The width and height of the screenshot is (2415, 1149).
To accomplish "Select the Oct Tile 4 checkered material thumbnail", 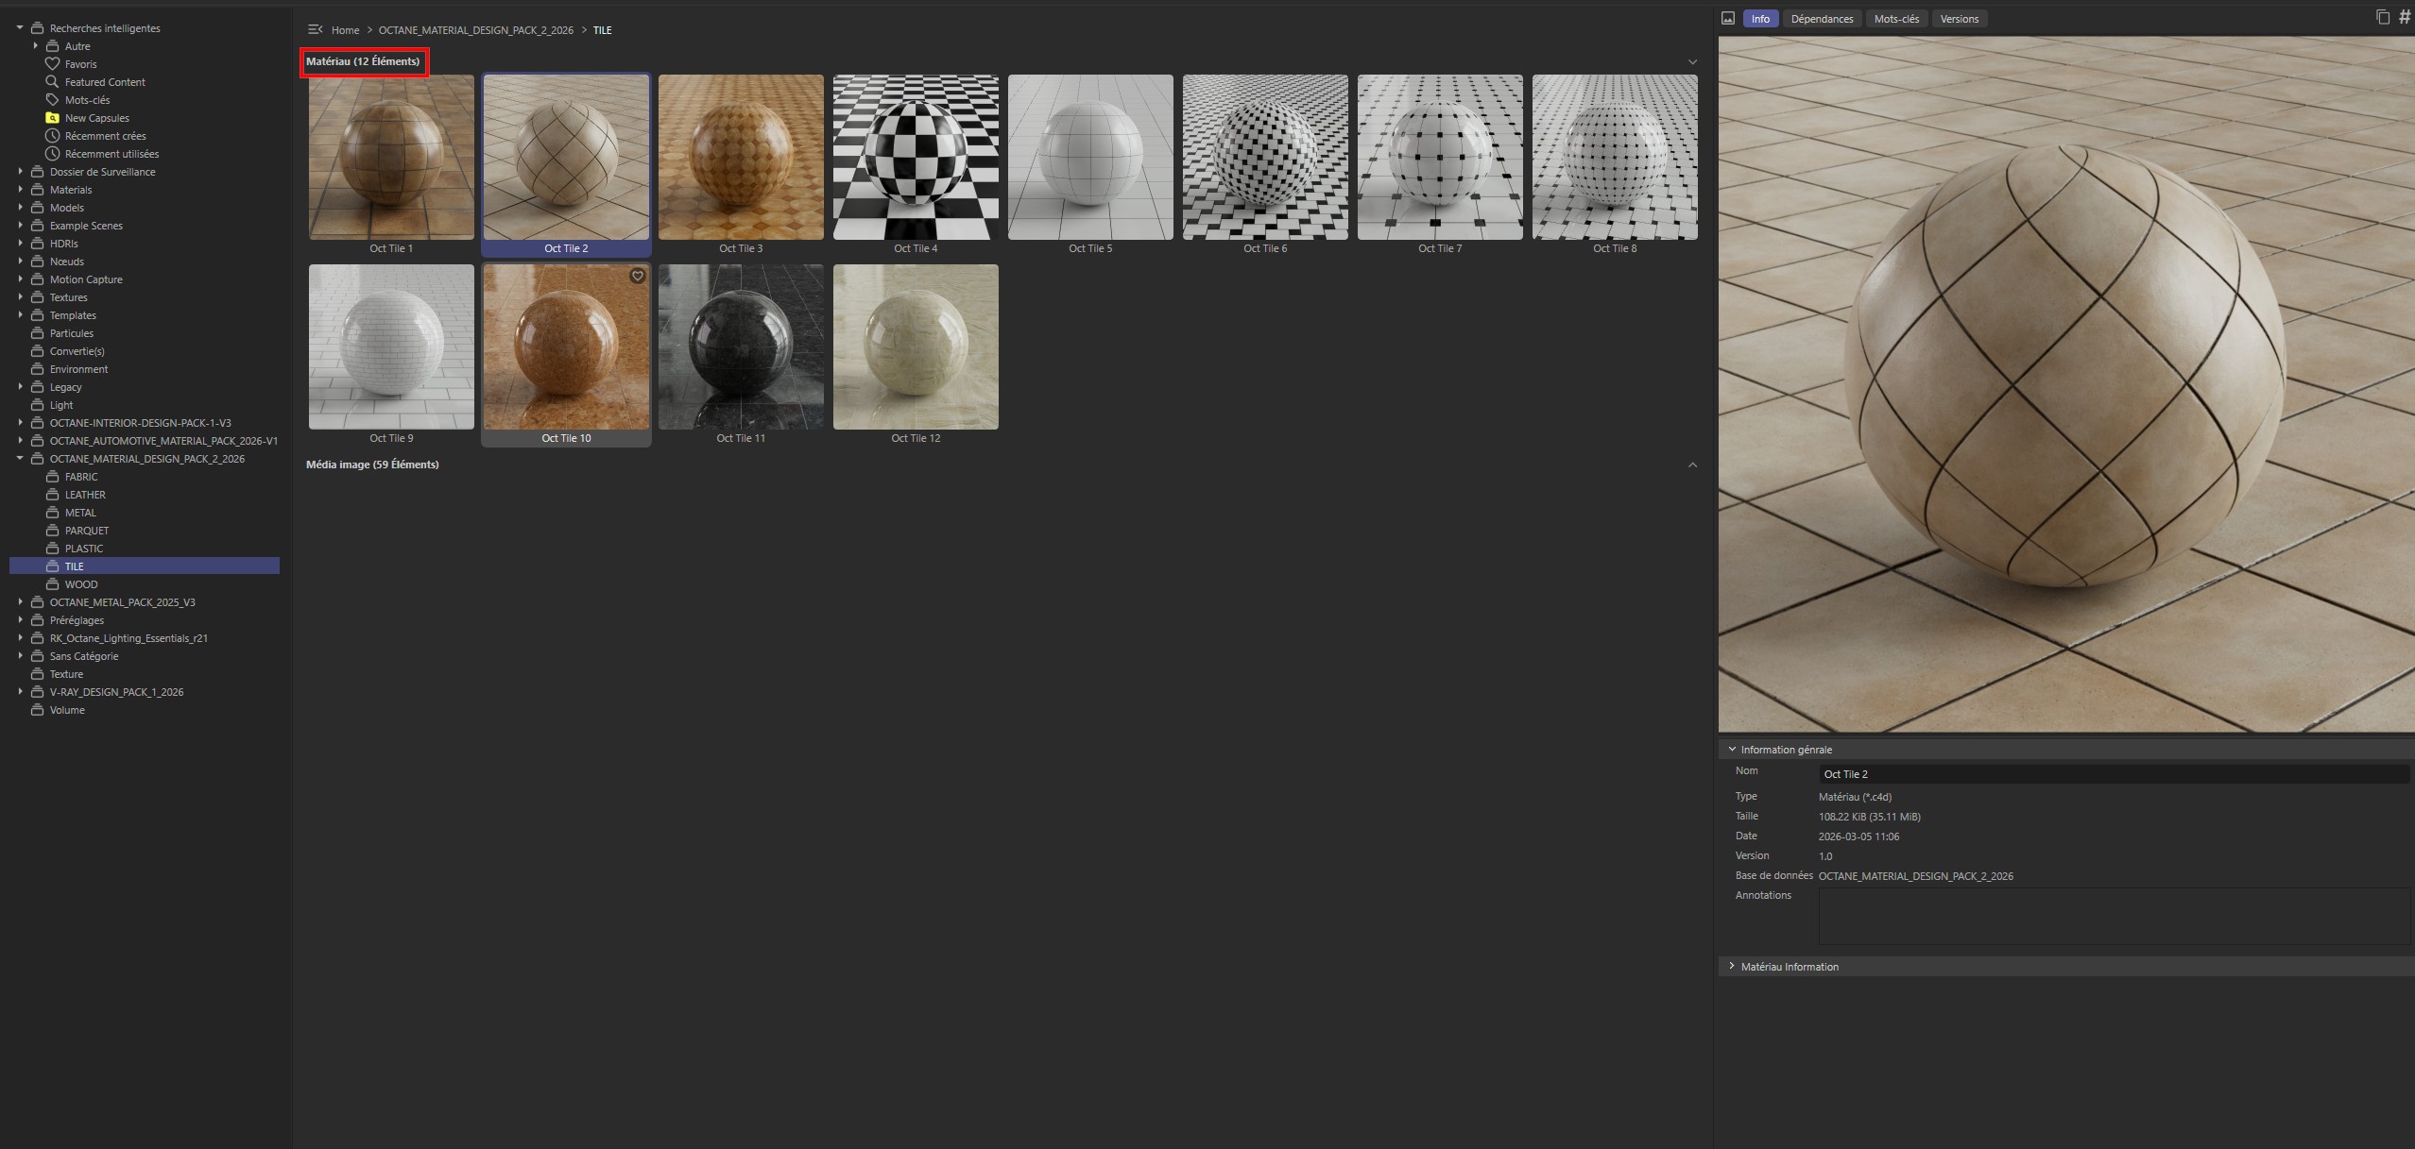I will pyautogui.click(x=914, y=157).
